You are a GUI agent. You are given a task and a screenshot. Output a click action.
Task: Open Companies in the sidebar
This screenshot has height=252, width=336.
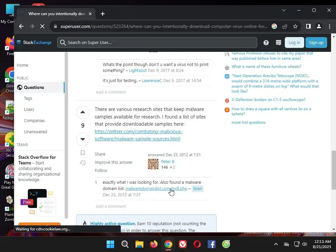pyautogui.click(x=34, y=121)
